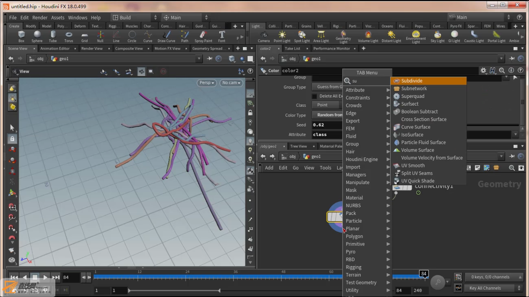Select the Tube shelf tool

click(x=53, y=37)
